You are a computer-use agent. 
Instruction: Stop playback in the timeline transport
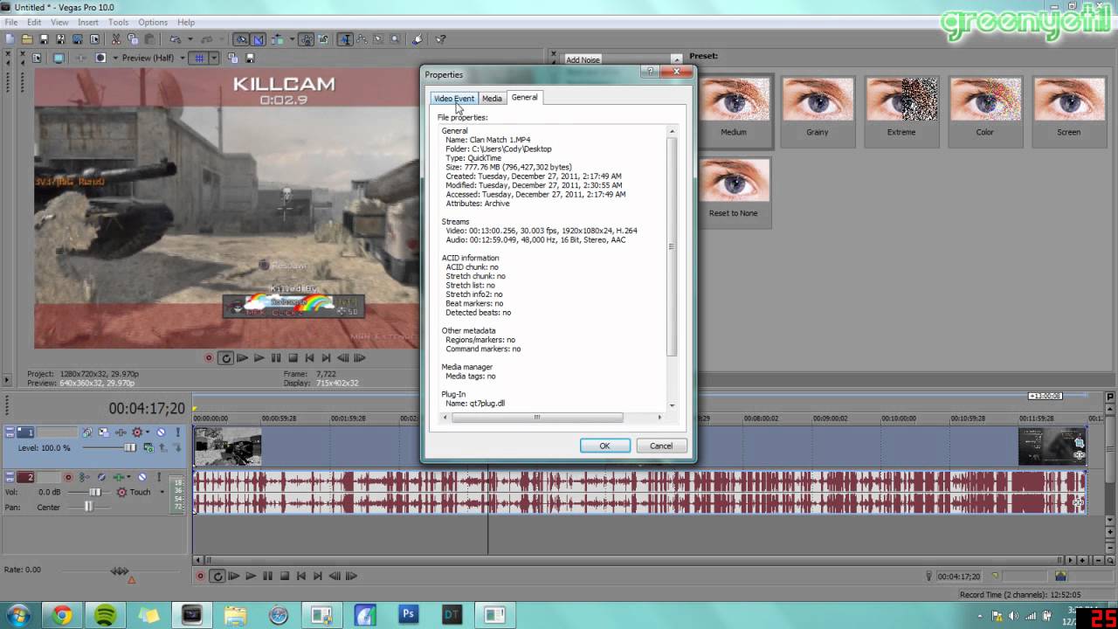[284, 576]
